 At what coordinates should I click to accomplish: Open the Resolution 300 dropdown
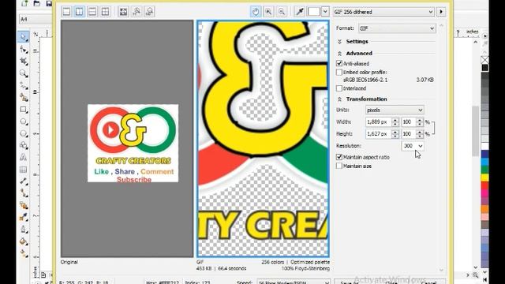tap(413, 146)
